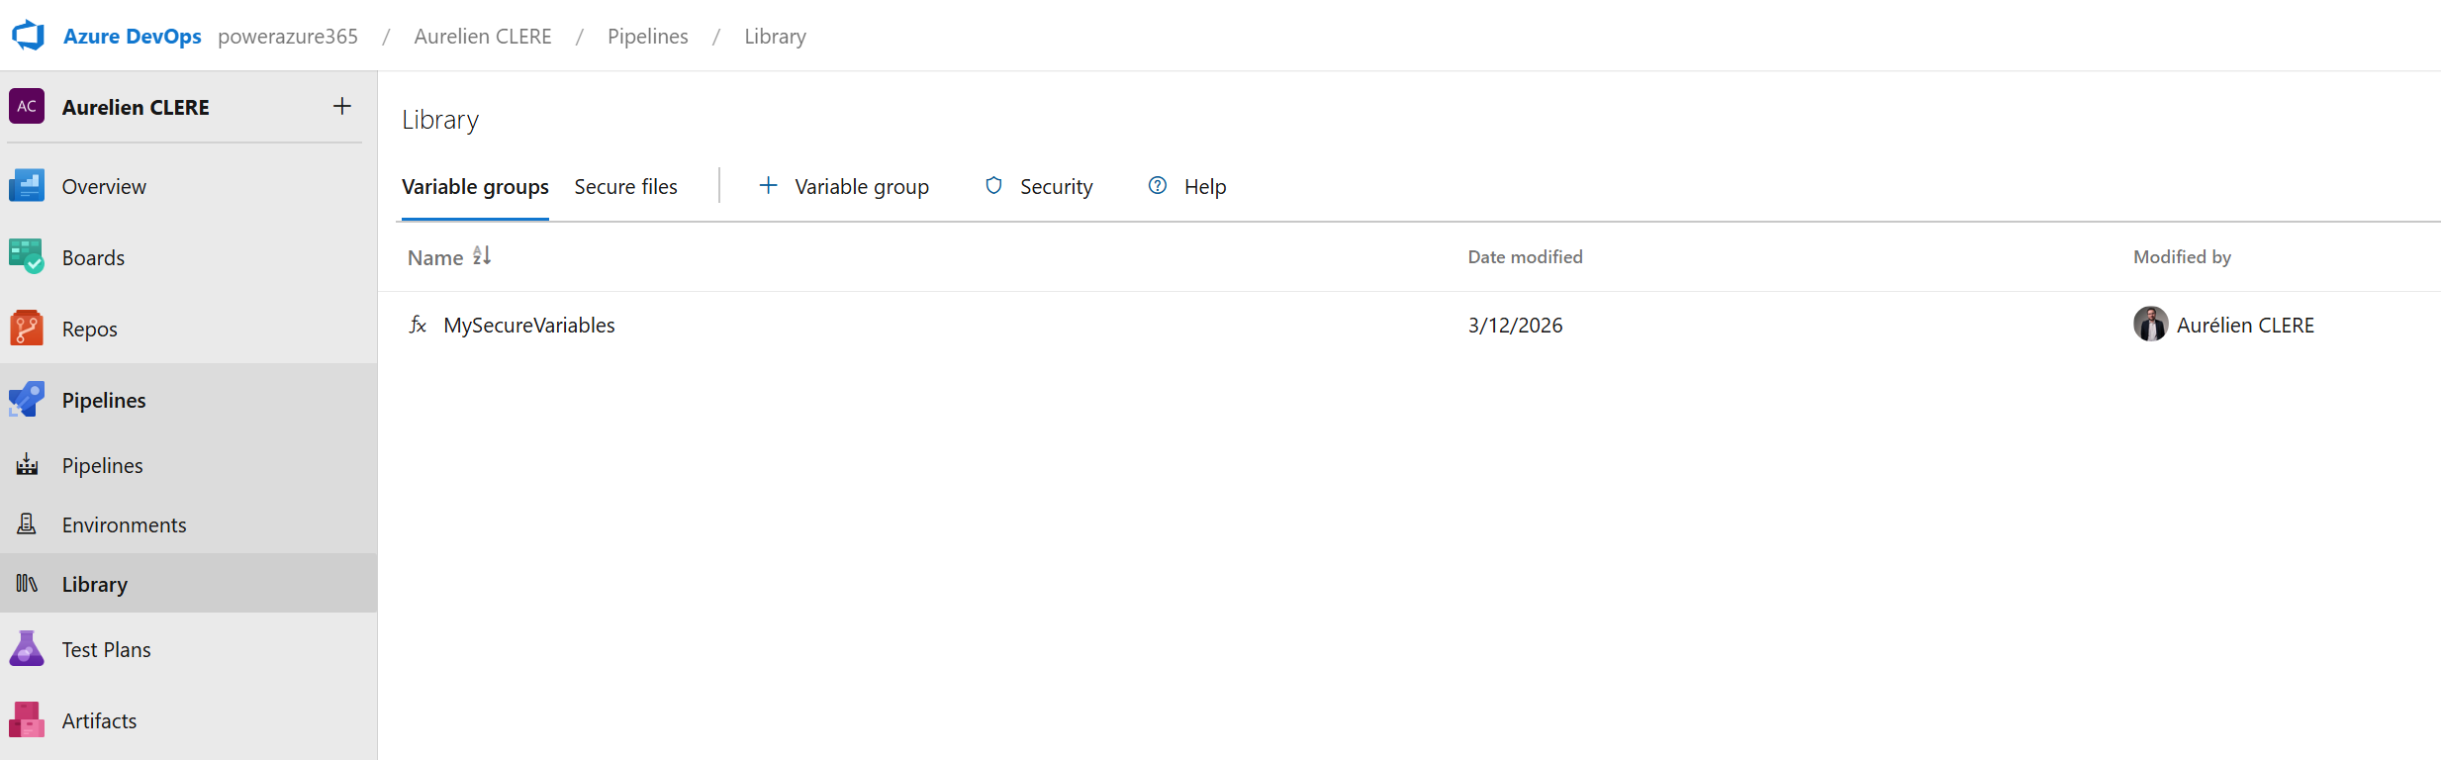2441x760 pixels.
Task: Select Overview in the sidebar
Action: click(x=104, y=187)
